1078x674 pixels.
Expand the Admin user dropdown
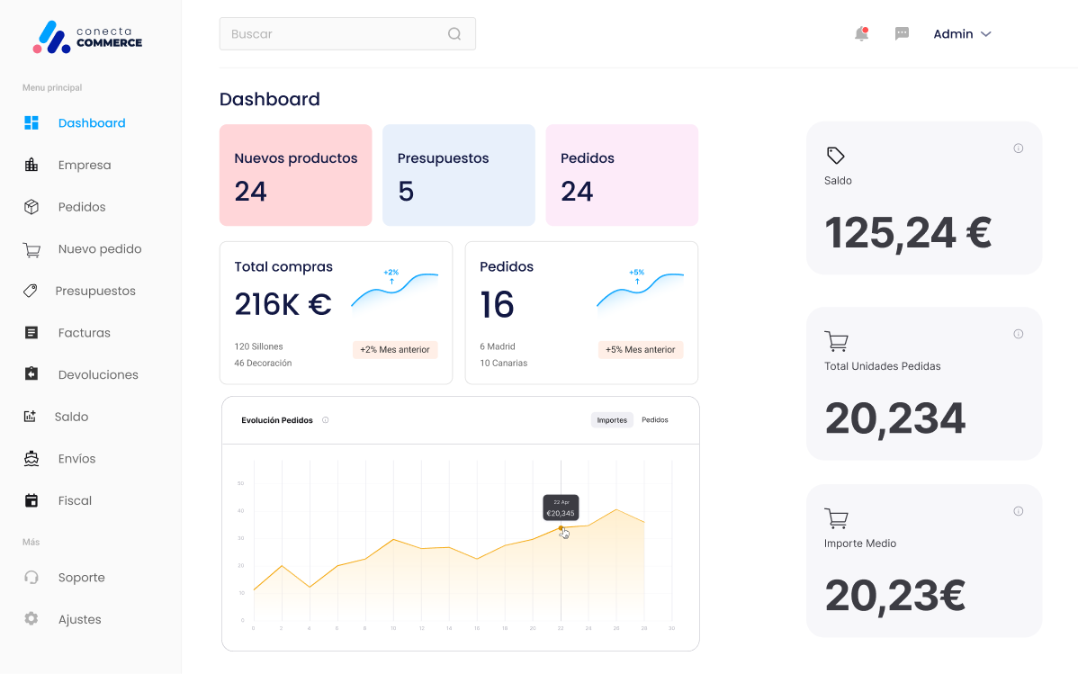pos(962,34)
